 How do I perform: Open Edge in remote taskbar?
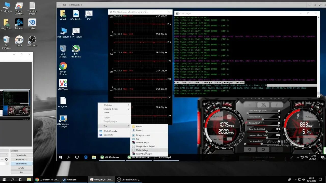point(86,157)
